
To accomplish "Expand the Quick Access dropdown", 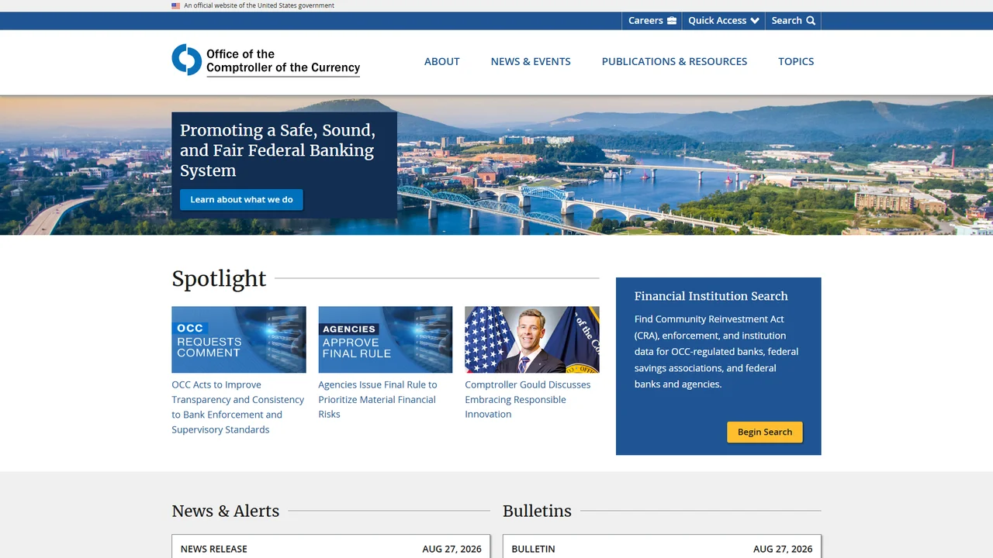I will pos(723,21).
